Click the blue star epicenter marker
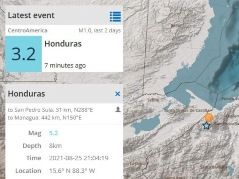The width and height of the screenshot is (239, 179). coord(206,126)
